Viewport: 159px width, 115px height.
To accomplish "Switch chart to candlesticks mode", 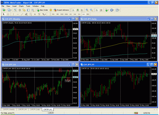I will (78, 10).
